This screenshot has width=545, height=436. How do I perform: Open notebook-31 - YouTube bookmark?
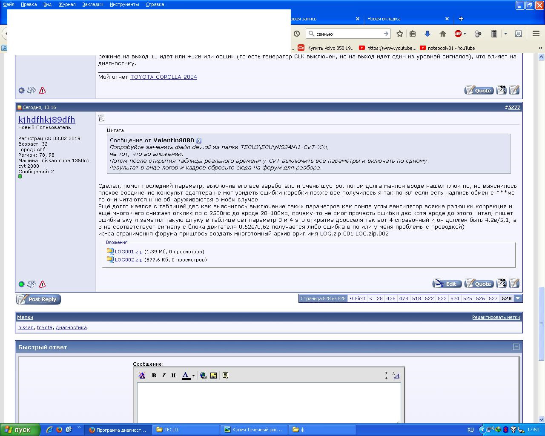pos(447,48)
